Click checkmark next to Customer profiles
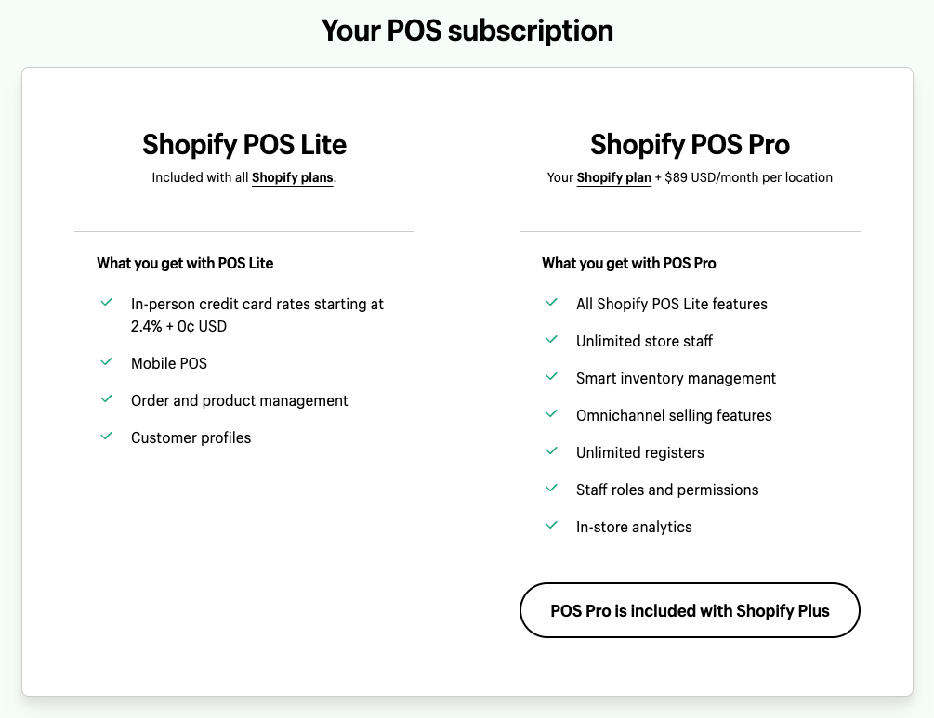 click(107, 437)
